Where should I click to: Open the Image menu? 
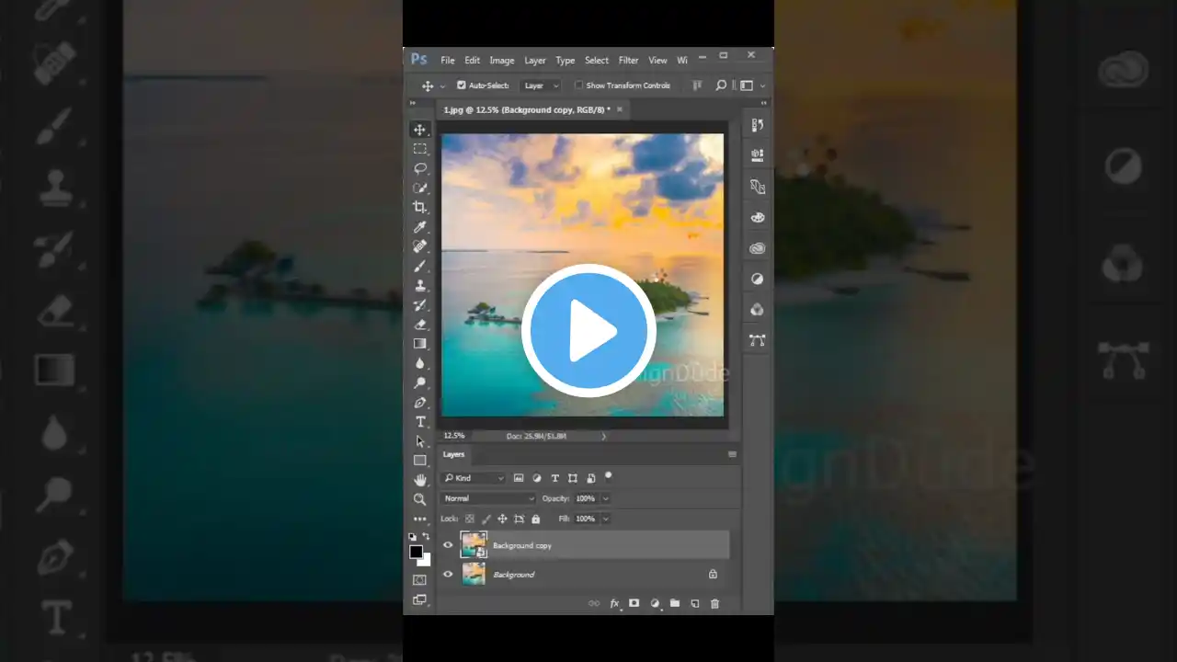click(502, 61)
